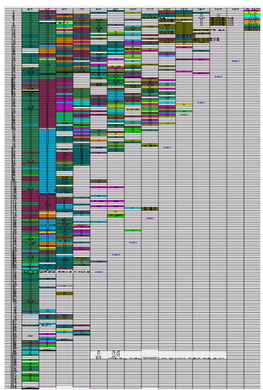Screen dimensions: 263x390
Task: Click the red comment marker in fourth column
Action: (x=89, y=197)
